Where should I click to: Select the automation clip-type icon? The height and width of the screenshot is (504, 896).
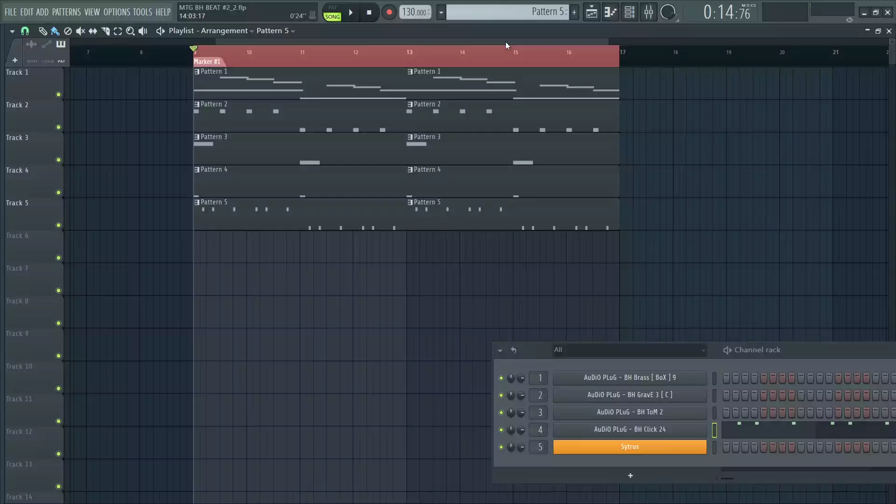point(46,44)
